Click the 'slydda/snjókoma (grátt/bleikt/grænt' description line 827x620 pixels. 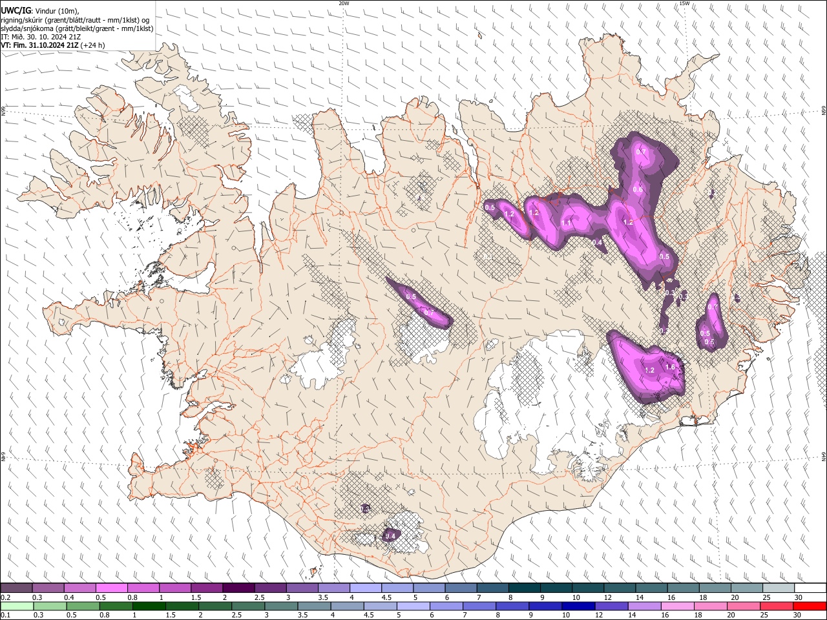[x=77, y=28]
